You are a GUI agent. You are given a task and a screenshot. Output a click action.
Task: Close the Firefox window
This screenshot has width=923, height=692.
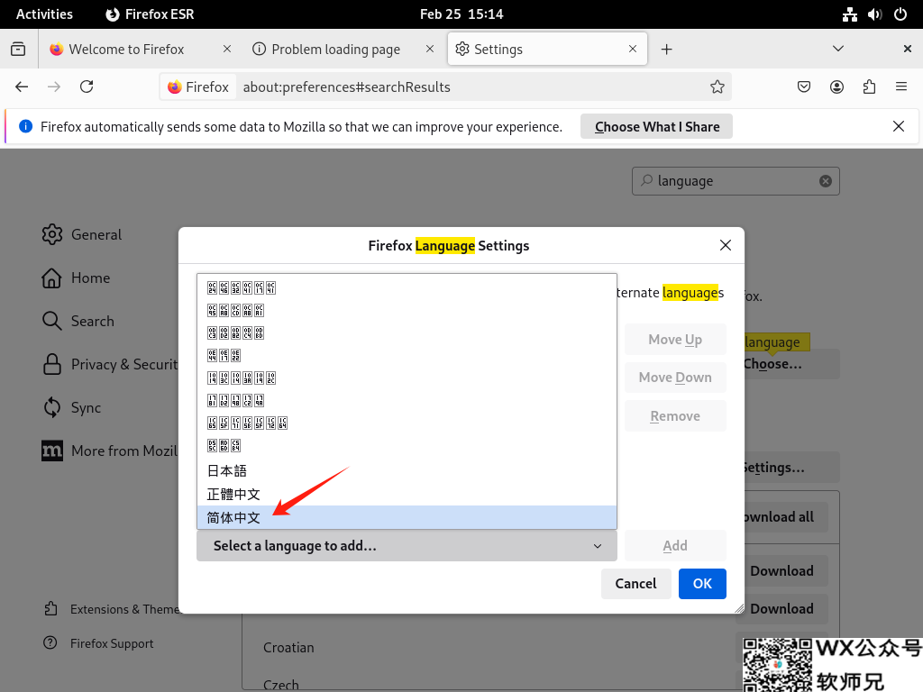click(907, 49)
